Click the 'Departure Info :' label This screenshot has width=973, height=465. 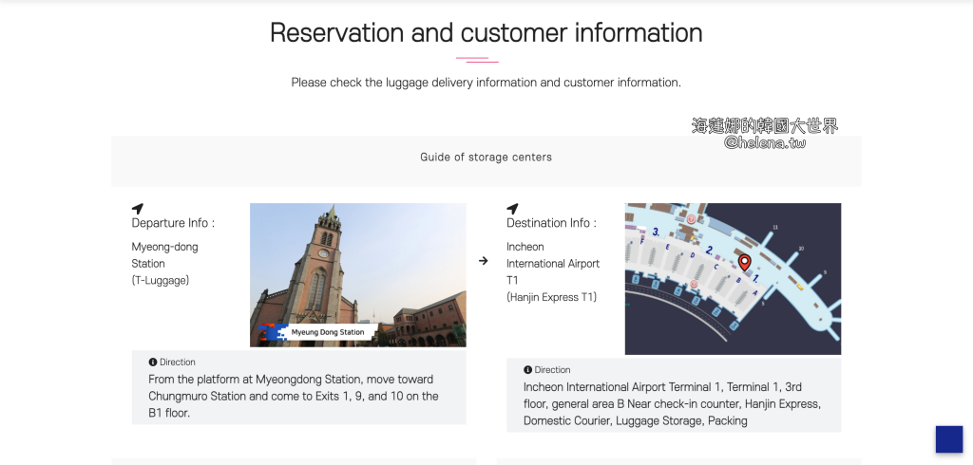click(x=173, y=224)
